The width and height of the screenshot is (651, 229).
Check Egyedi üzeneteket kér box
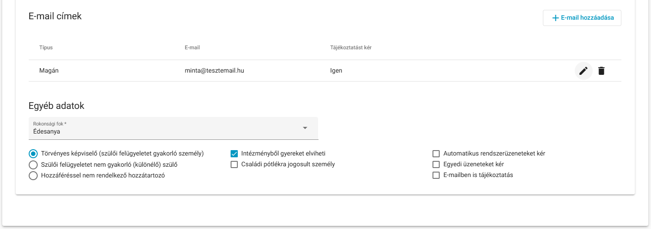[436, 164]
